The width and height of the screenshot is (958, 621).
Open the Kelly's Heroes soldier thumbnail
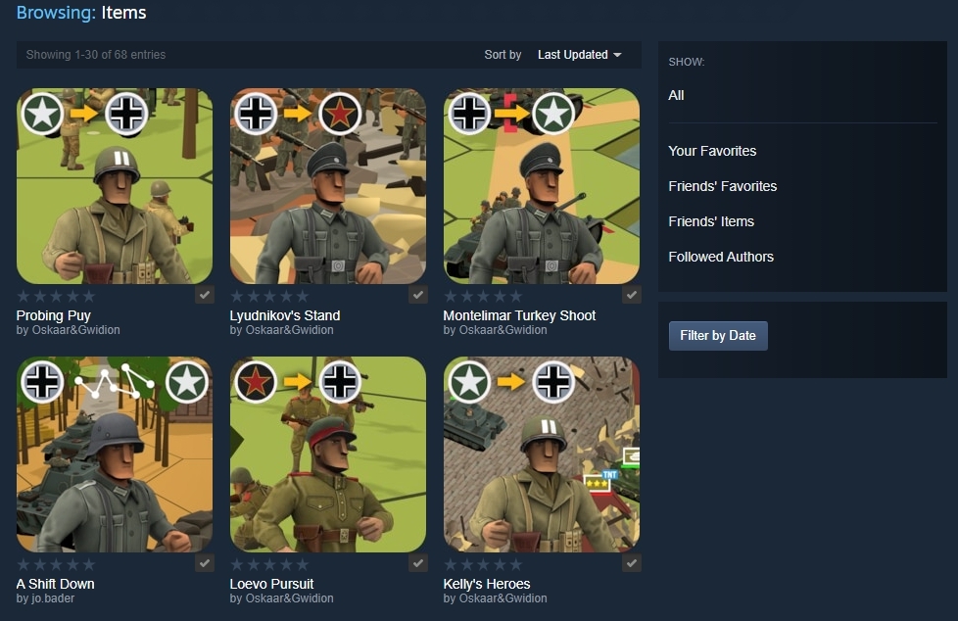542,454
